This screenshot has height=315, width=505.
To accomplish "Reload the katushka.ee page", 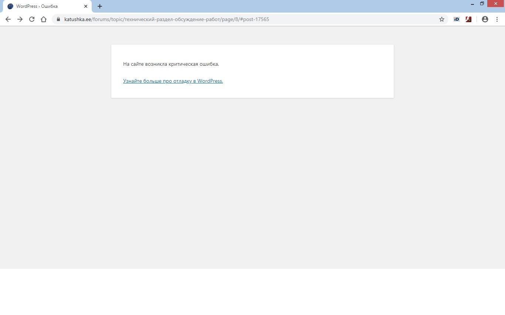I will 32,19.
